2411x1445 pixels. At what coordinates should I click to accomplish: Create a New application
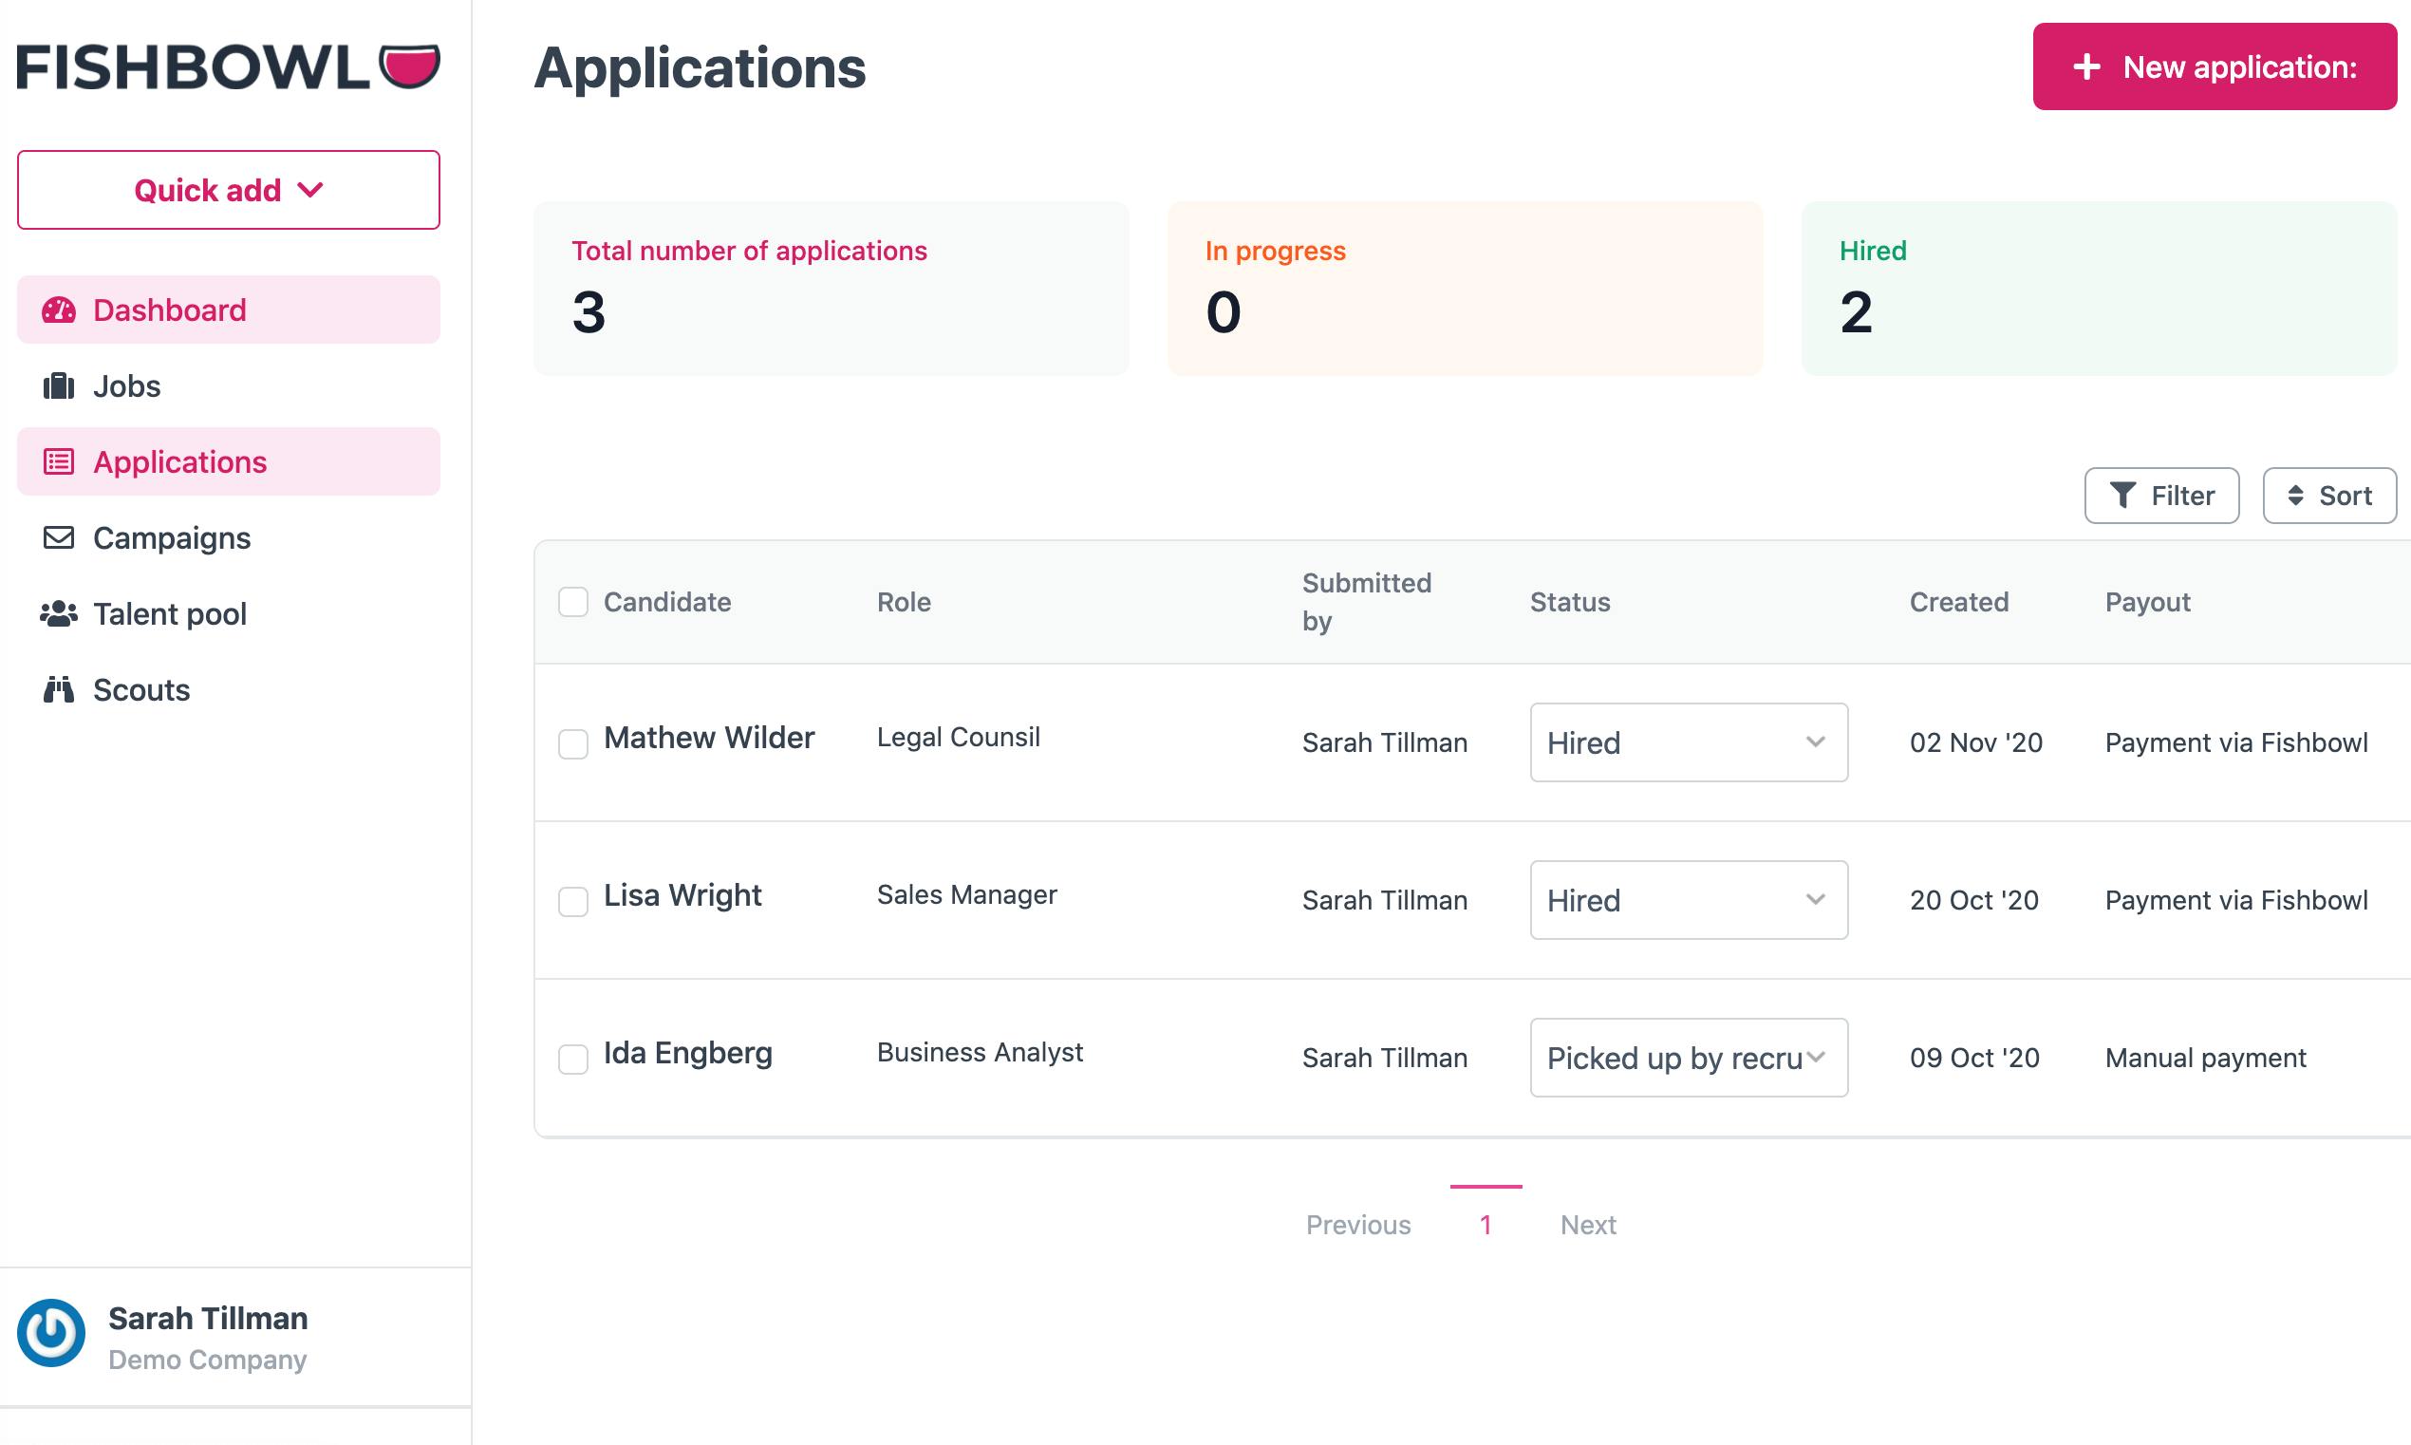click(2215, 66)
